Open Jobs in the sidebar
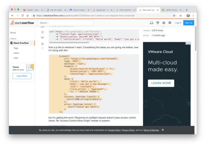The image size is (206, 146). (x=16, y=58)
